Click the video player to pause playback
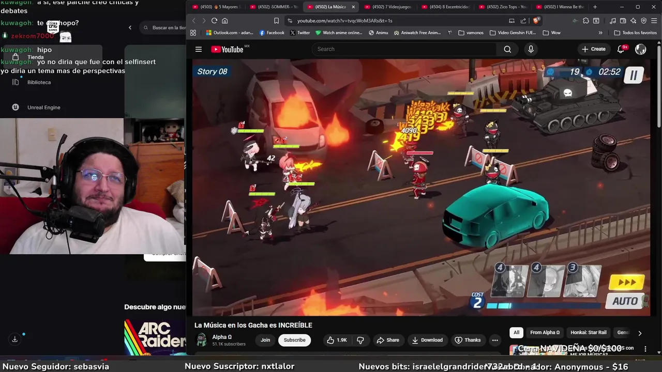 pos(422,187)
